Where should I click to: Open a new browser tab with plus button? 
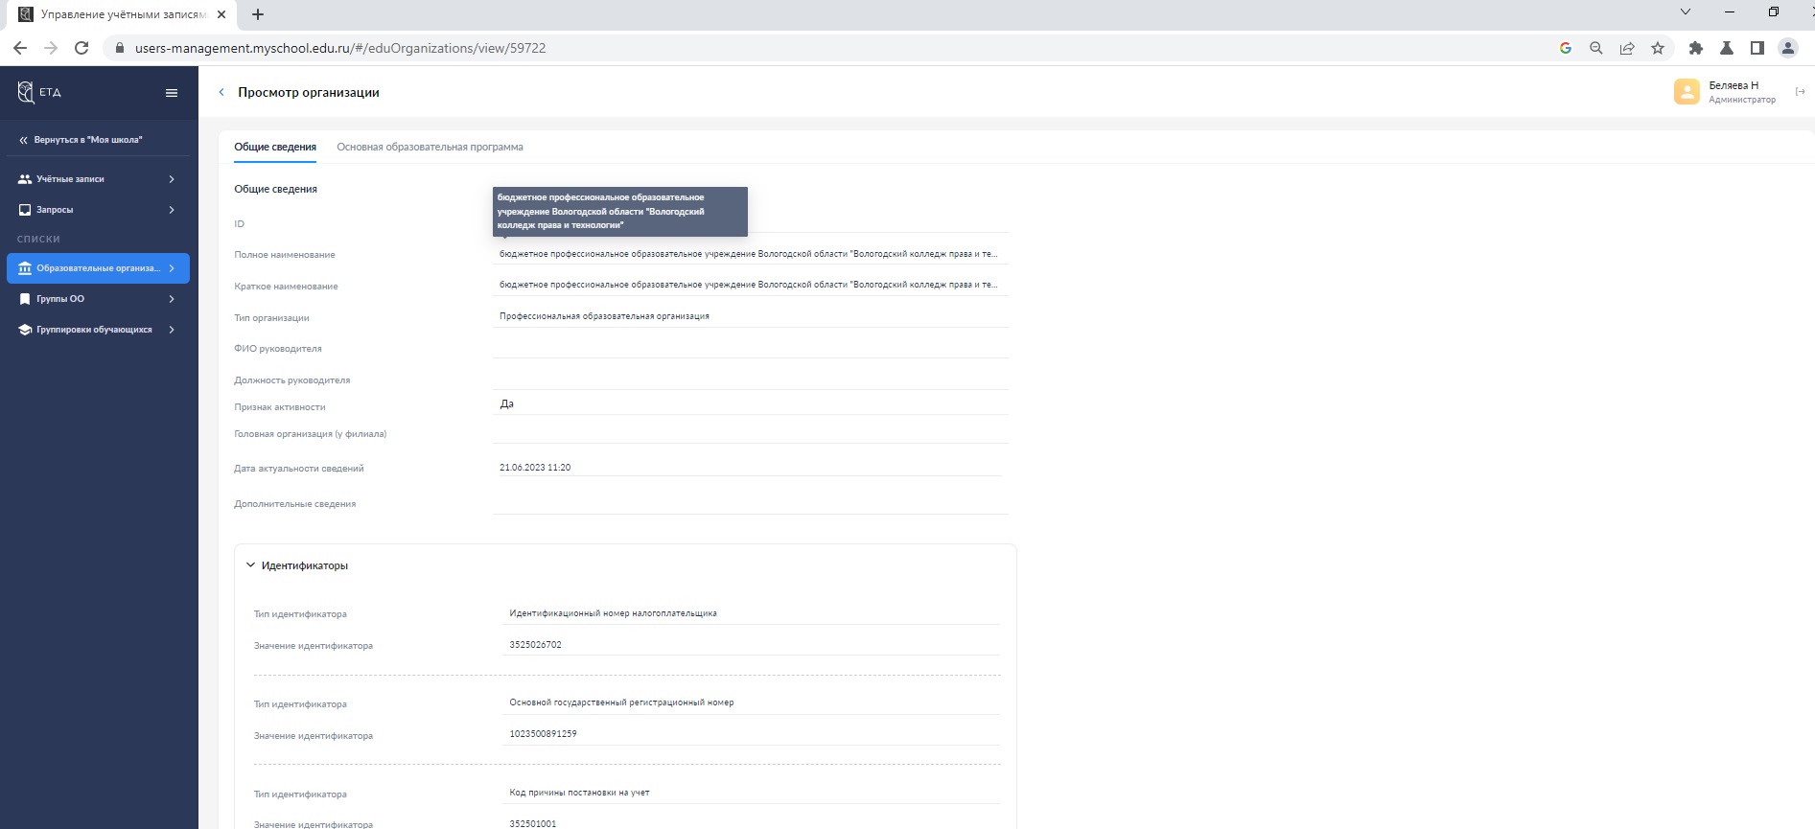tap(258, 14)
